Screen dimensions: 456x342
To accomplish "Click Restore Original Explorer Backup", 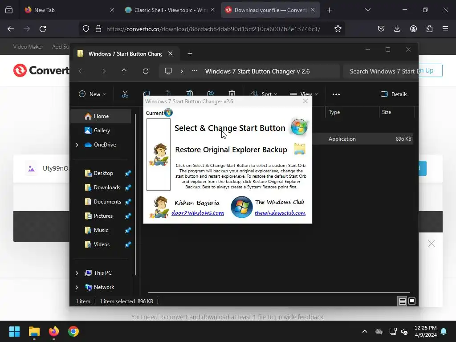I will tap(231, 150).
